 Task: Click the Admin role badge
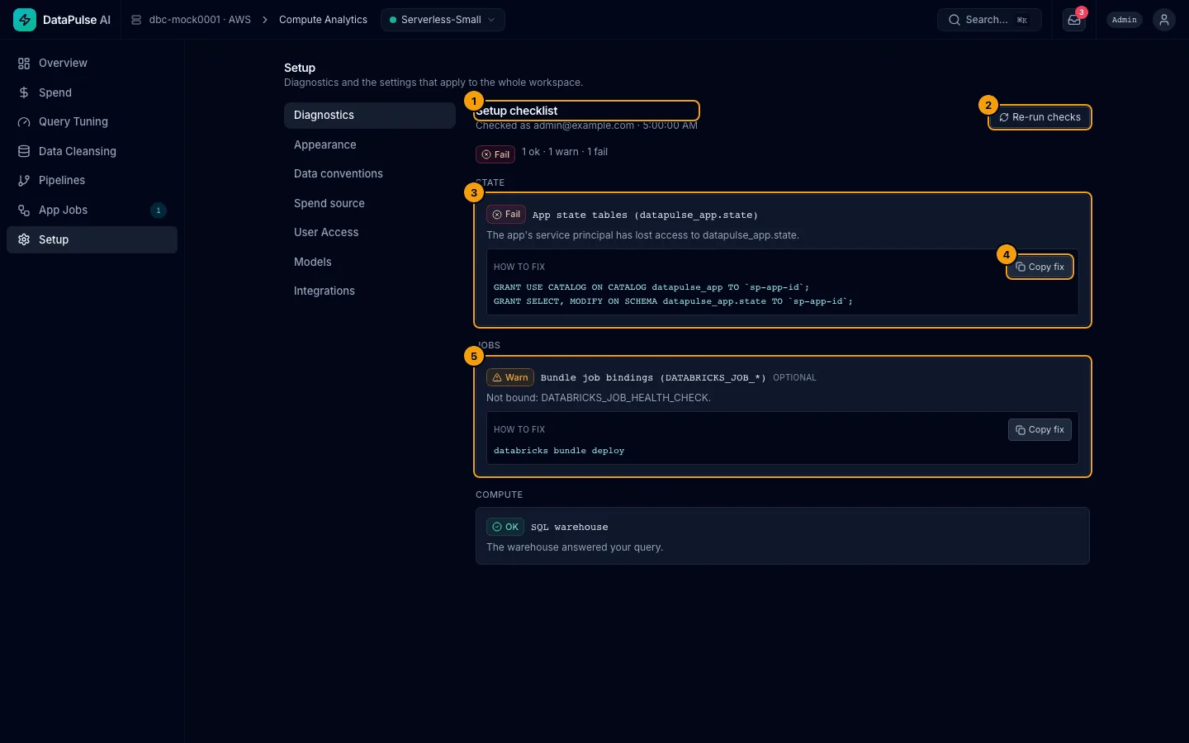[x=1125, y=20]
